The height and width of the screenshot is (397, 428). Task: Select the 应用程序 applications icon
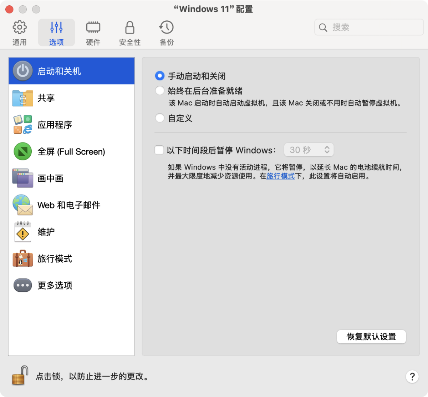tap(22, 125)
